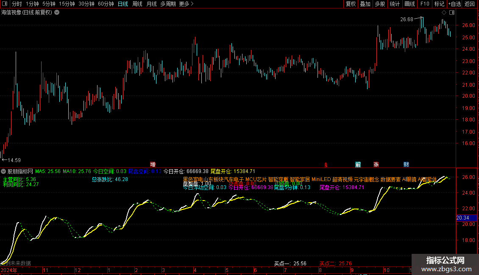Open the 多股 multi-stock view

pos(380,4)
